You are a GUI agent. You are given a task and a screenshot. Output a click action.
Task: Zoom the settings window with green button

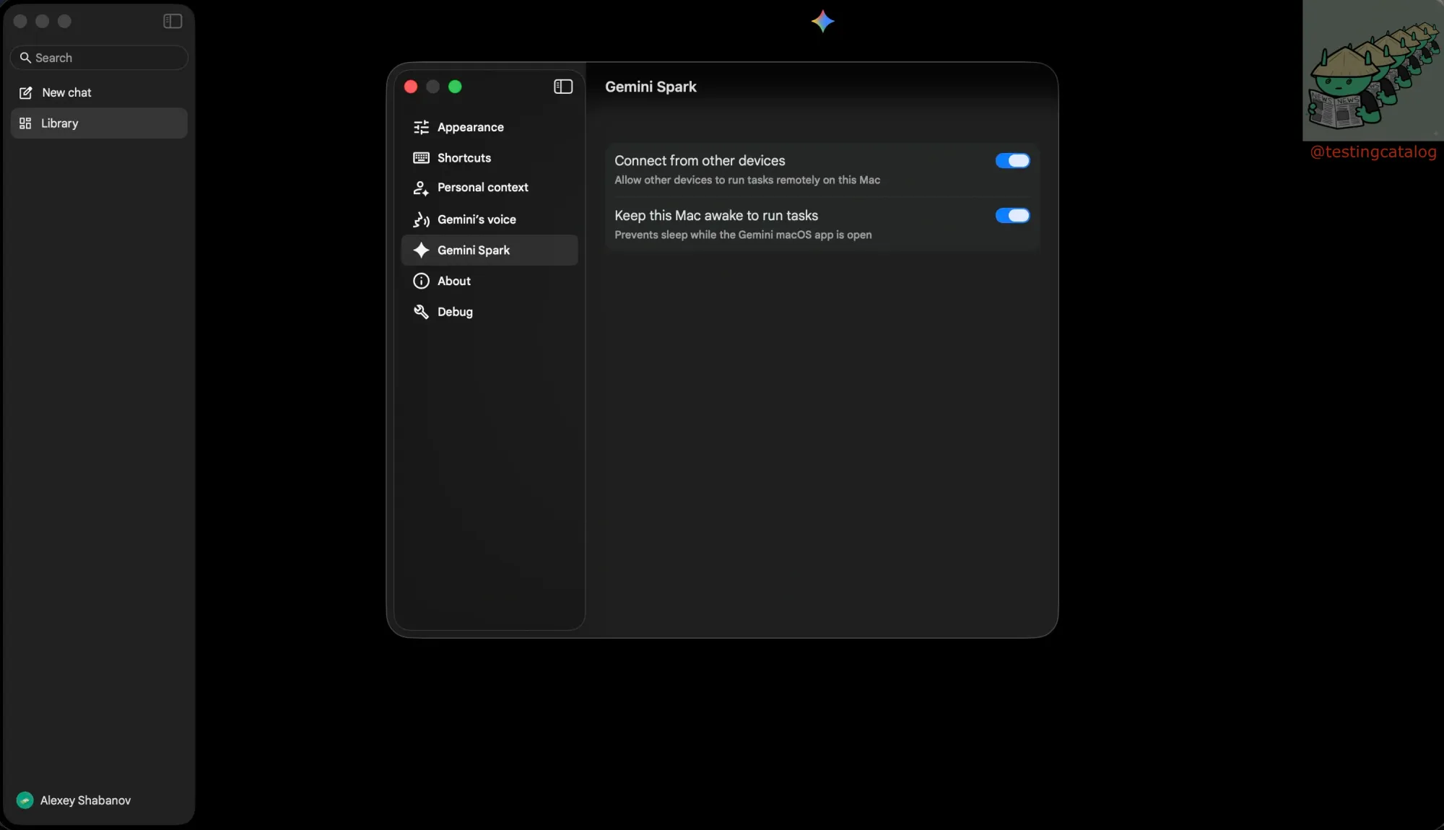coord(455,87)
